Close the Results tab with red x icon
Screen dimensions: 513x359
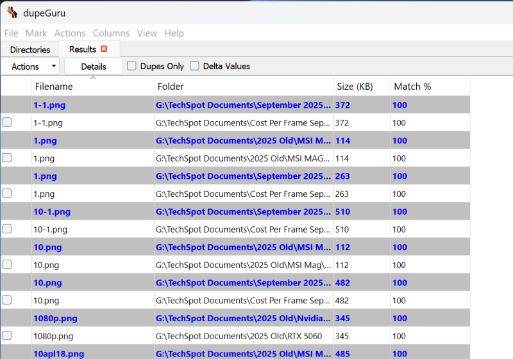coord(104,49)
